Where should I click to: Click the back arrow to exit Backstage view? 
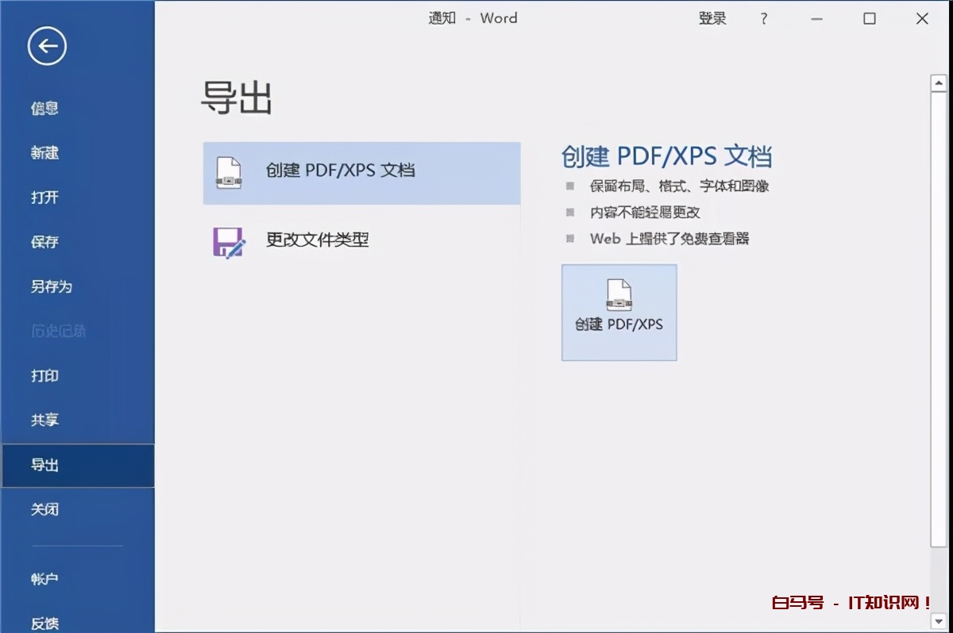[x=45, y=46]
